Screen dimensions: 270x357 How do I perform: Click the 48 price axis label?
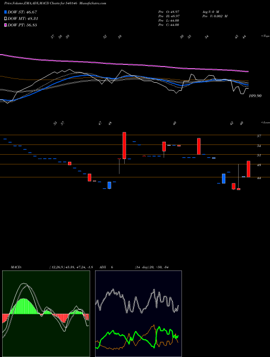coord(259,166)
